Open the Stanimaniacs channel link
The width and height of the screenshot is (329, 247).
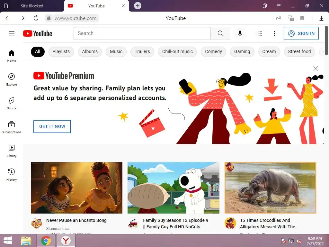tap(58, 229)
